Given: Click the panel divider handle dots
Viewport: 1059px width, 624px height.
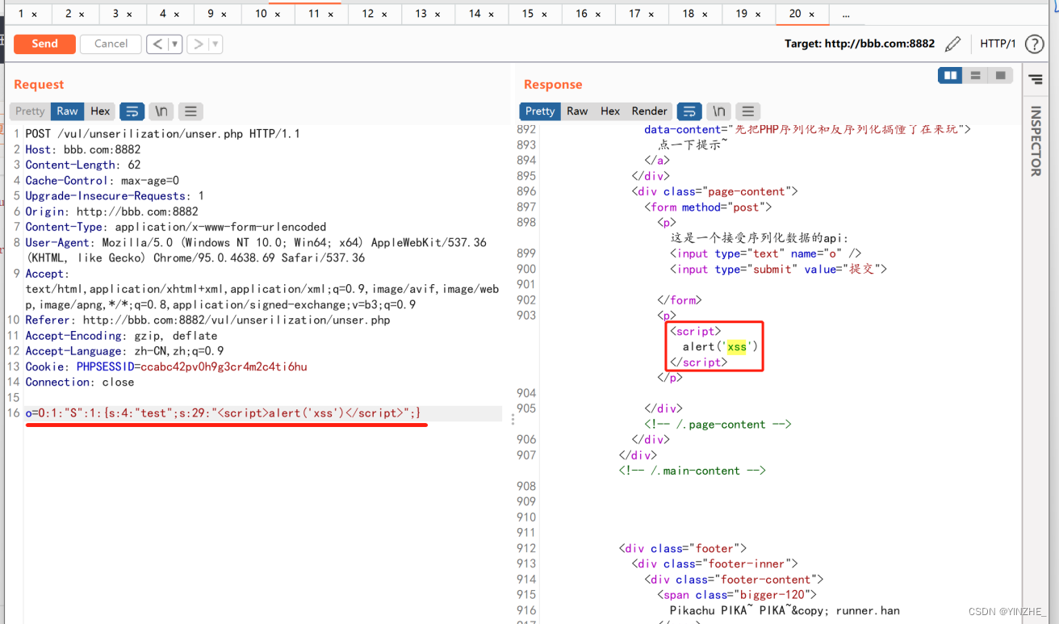Looking at the screenshot, I should click(512, 419).
